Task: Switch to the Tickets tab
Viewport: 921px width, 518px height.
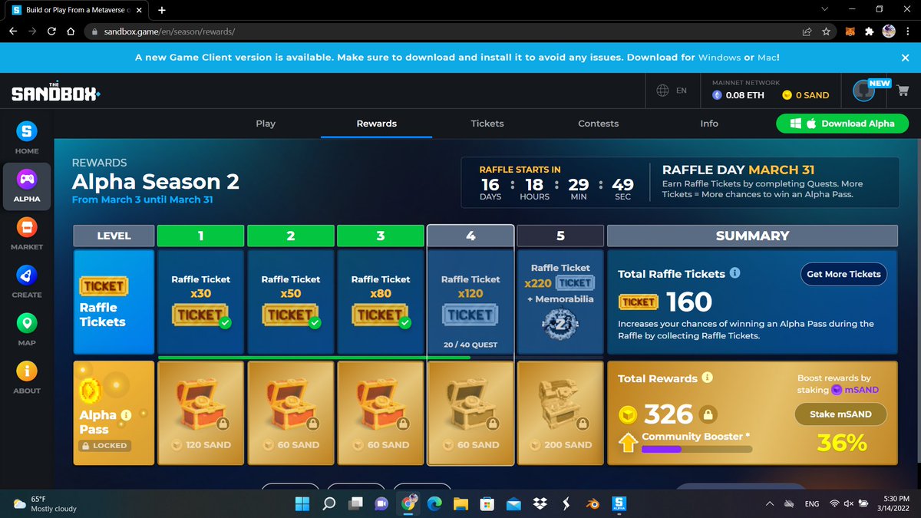Action: (x=487, y=124)
